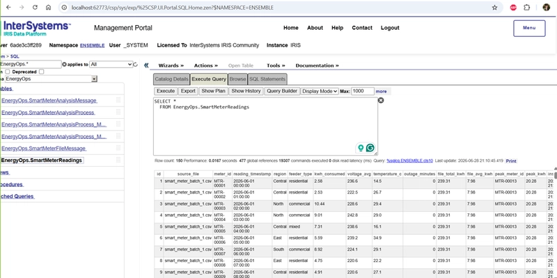Log out via the Logout link

(x=390, y=28)
